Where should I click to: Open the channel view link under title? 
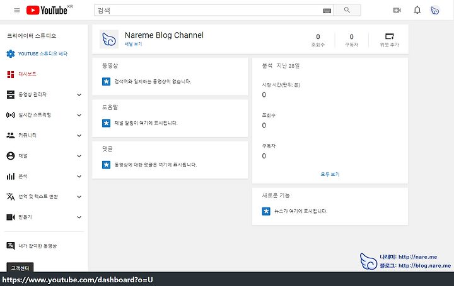(133, 44)
